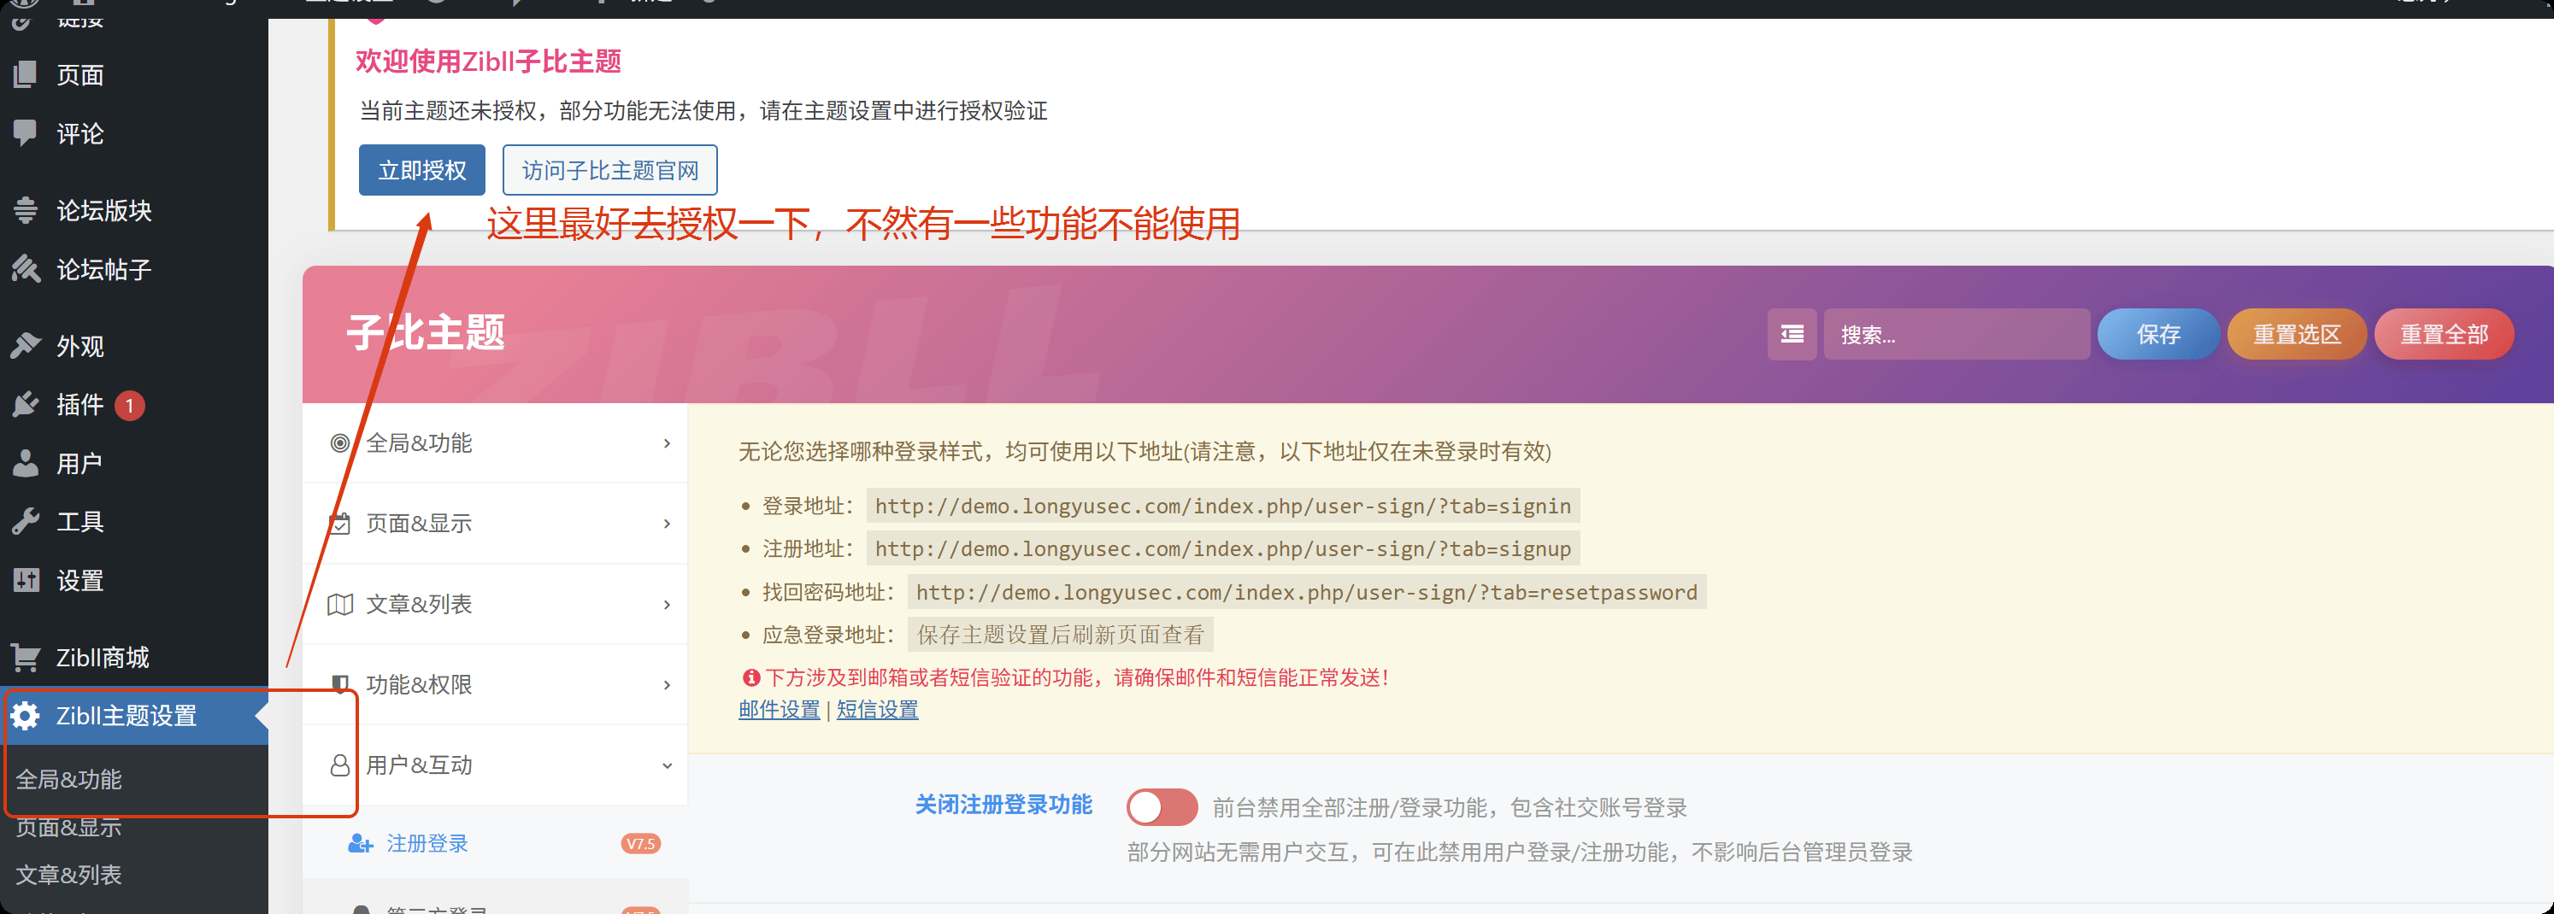Click the 立即授权 button

[421, 171]
